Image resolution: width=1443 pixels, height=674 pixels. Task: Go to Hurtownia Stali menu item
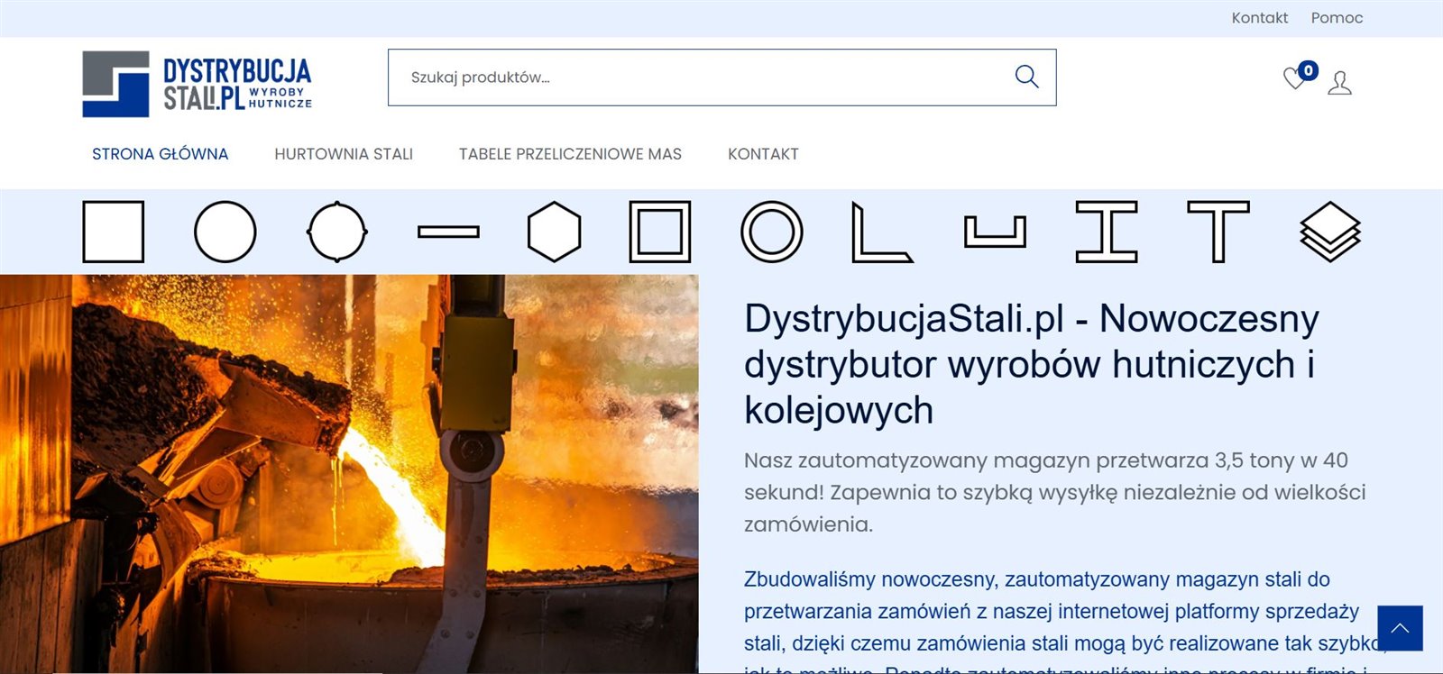coord(344,154)
